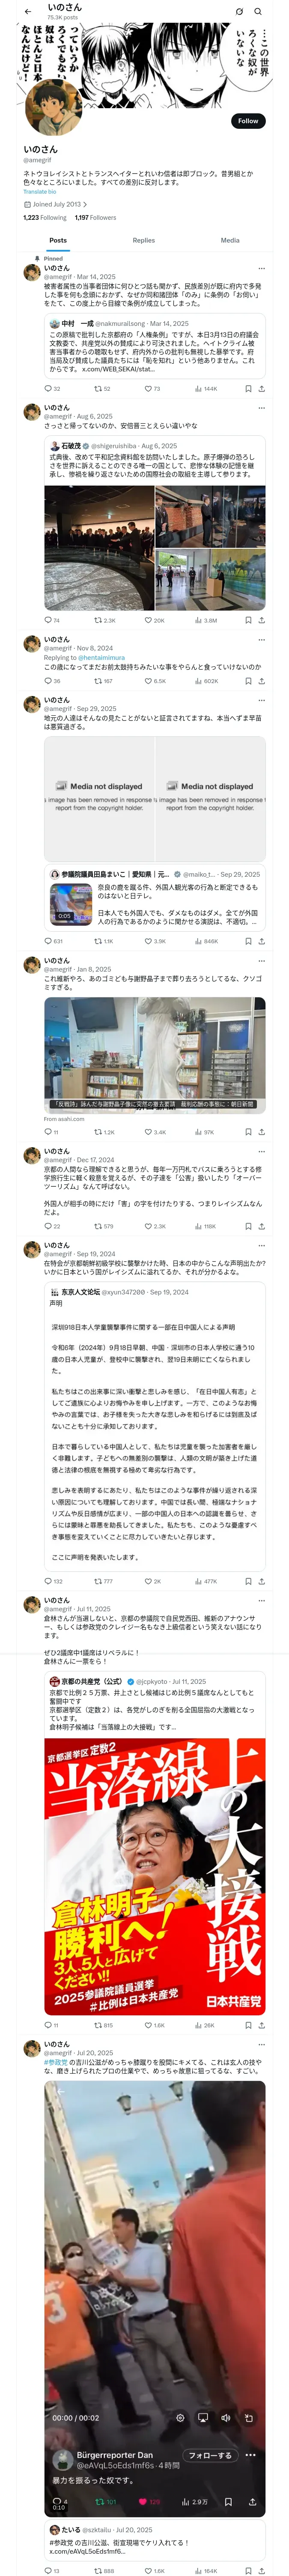Reply to the Nov 8, 2024 post
This screenshot has width=289, height=2576.
click(48, 681)
